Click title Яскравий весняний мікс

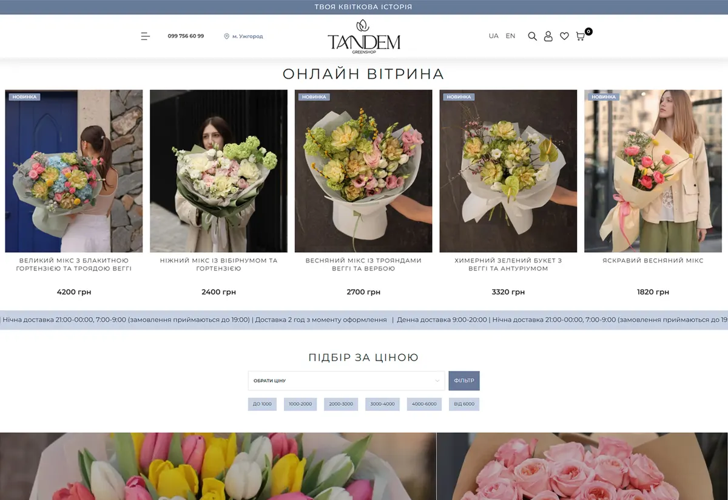pos(653,261)
